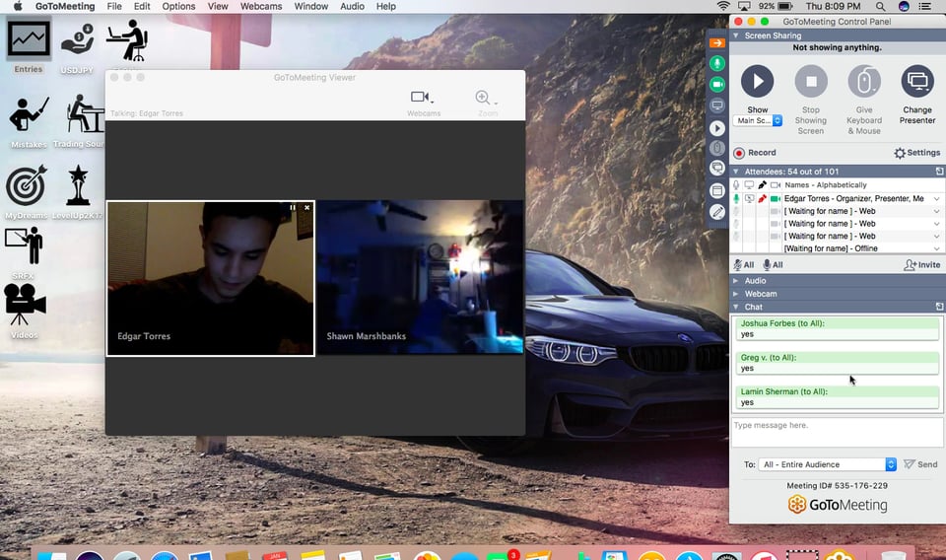Select Shawn Marshbanks webcam tile
Viewport: 946px width, 560px height.
click(420, 277)
